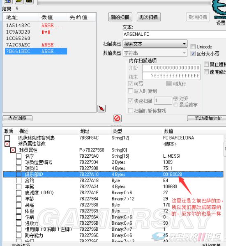Click the 类型 column header in address list
Image resolution: width=226 pixels, height=246 pixels.
pyautogui.click(x=117, y=131)
